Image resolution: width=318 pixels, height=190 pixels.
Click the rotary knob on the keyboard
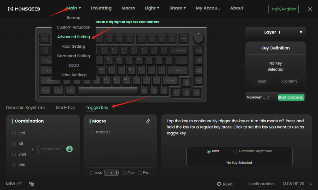click(198, 38)
